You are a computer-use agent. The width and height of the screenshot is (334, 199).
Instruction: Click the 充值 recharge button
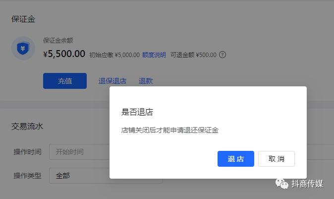coord(65,81)
